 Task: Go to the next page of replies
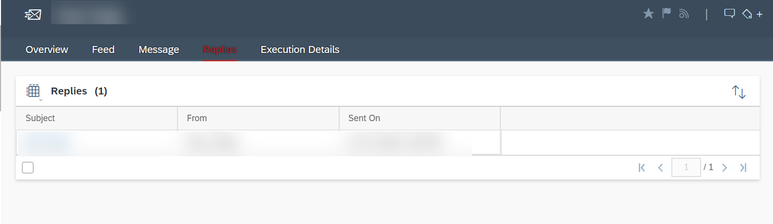pyautogui.click(x=724, y=168)
